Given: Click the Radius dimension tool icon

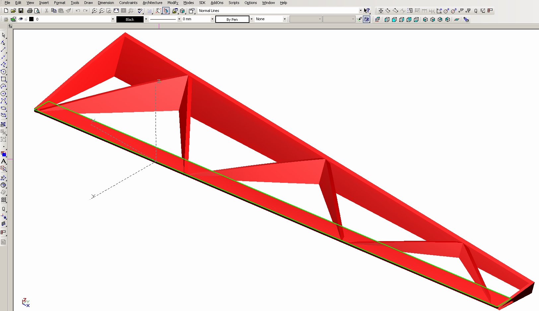Looking at the screenshot, I should click(446, 11).
